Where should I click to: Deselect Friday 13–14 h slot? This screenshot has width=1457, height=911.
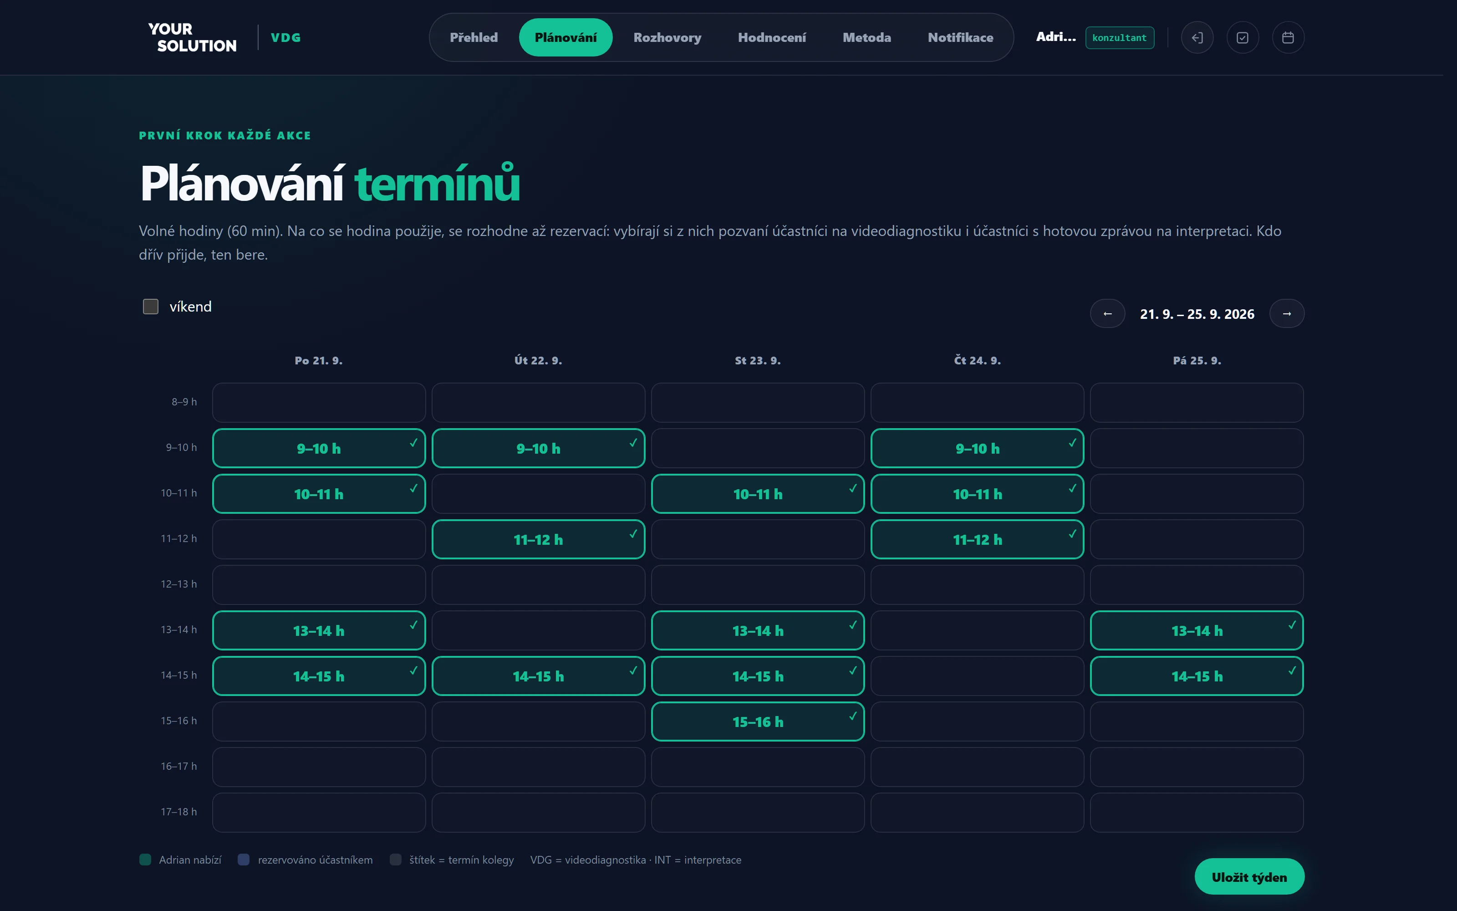click(x=1197, y=630)
